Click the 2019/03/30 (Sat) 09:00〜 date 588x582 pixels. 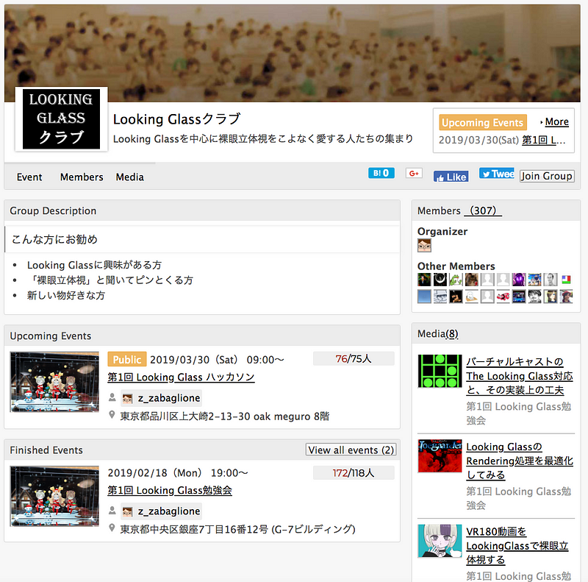(x=217, y=360)
